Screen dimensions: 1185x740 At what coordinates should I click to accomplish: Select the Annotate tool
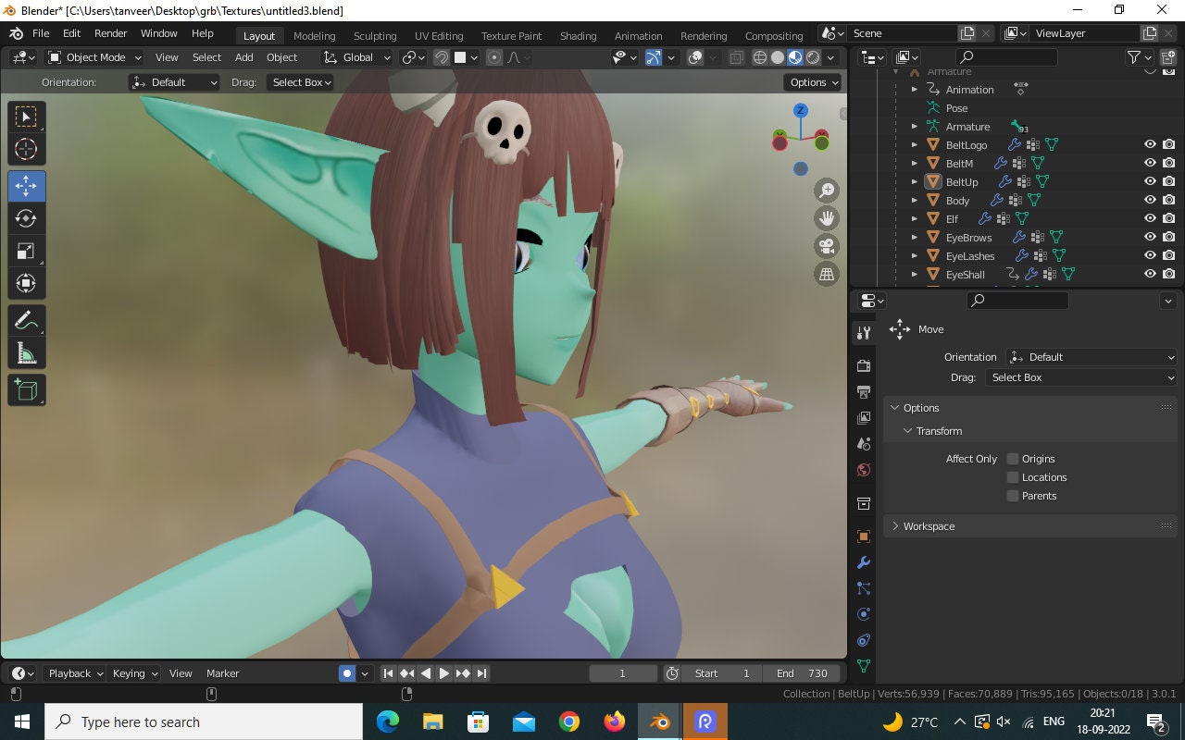pyautogui.click(x=26, y=321)
